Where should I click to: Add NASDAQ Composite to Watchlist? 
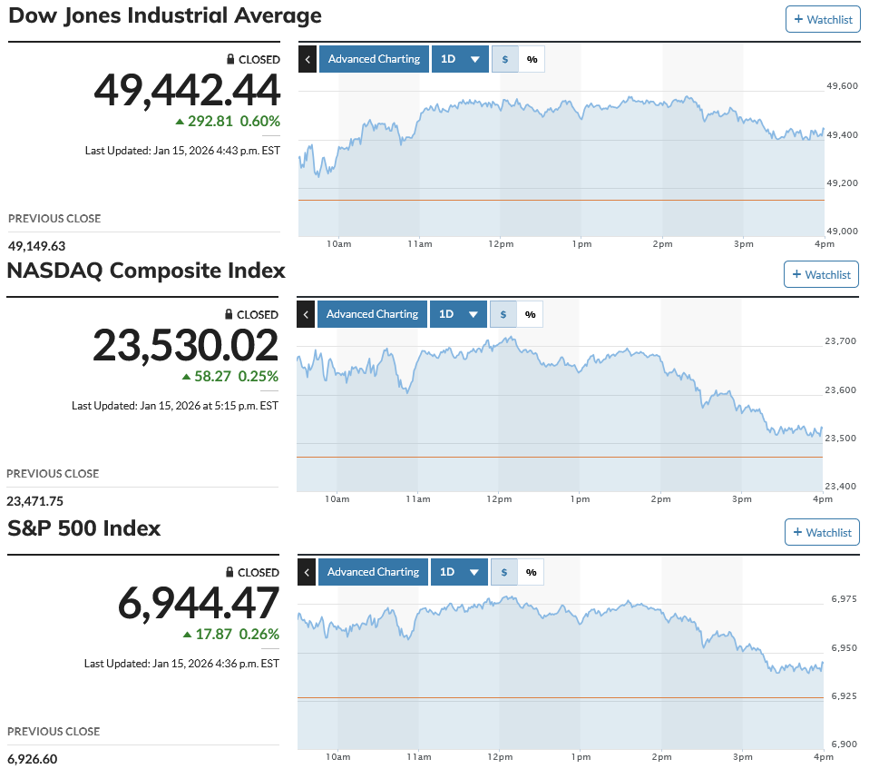tap(820, 274)
